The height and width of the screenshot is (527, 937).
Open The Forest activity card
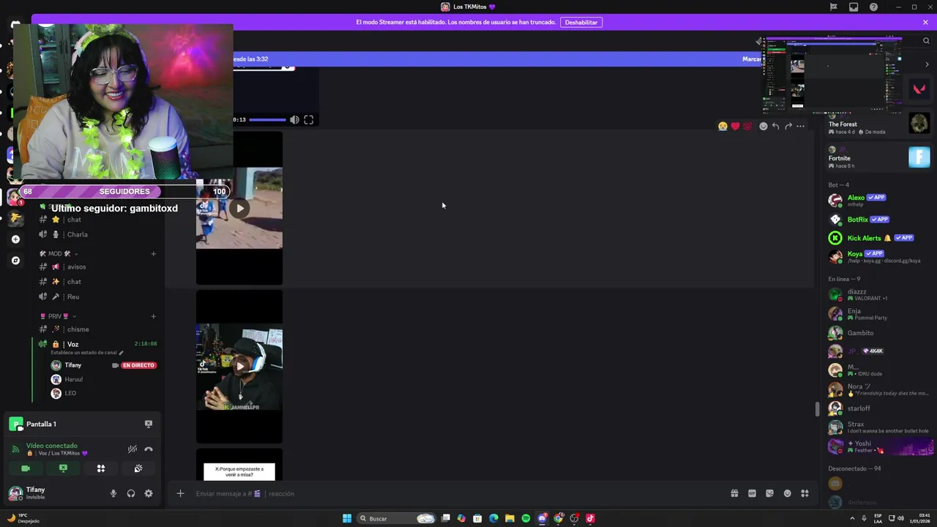tap(878, 124)
